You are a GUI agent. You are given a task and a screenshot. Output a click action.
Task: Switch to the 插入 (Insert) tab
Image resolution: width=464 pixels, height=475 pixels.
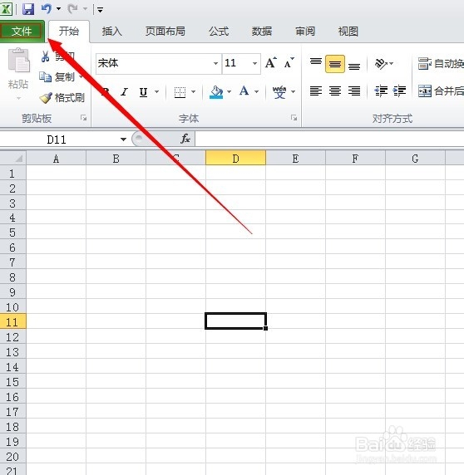(112, 32)
